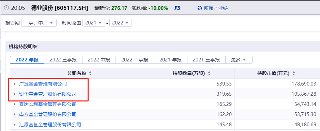Open the 报告期 dropdown
320x131 pixels.
(x=39, y=23)
